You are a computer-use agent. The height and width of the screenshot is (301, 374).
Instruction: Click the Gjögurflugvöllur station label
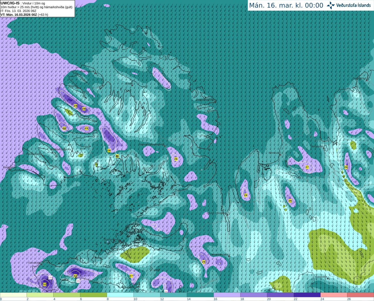point(205,100)
